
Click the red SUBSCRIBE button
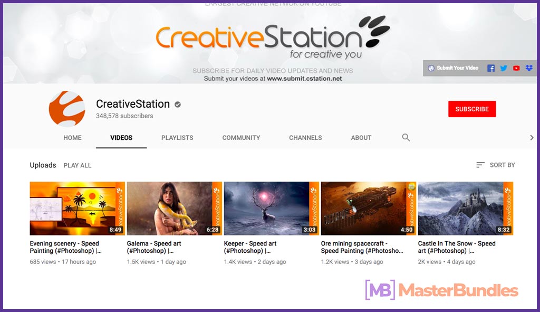tap(472, 109)
